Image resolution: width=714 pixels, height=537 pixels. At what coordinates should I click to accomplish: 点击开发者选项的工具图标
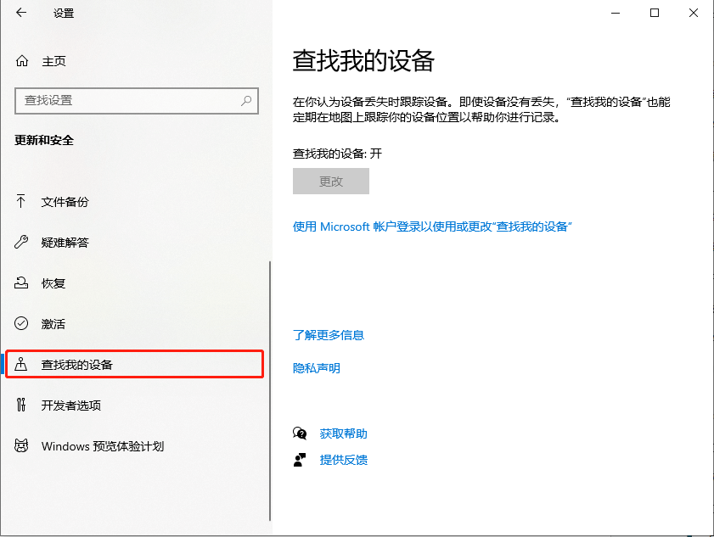pos(21,406)
